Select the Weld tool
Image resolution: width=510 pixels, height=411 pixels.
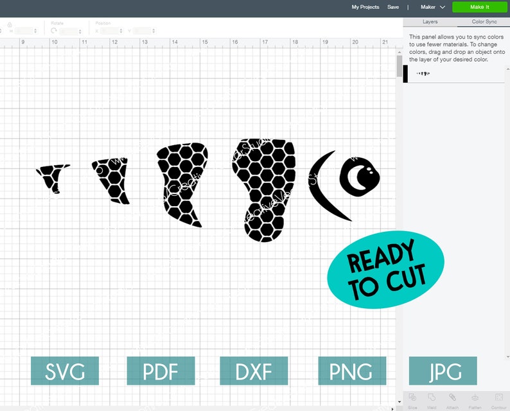[x=432, y=400]
